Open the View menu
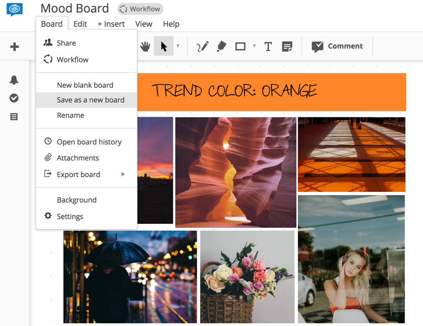Viewport: 423px width, 326px height. [x=144, y=24]
